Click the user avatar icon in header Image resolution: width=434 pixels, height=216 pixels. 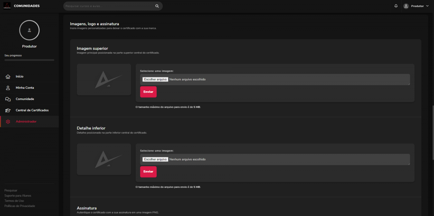point(406,6)
